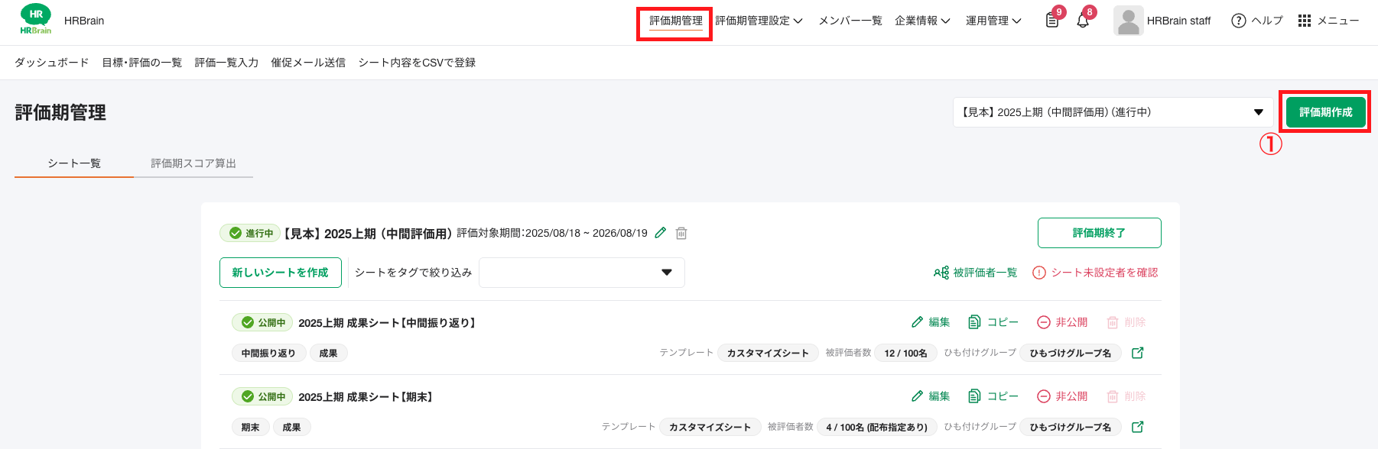
Task: Click 公開中 badge on 成果シート【中間振り返り】
Action: pos(262,322)
